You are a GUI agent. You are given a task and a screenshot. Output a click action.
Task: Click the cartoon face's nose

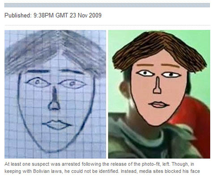(x=157, y=85)
